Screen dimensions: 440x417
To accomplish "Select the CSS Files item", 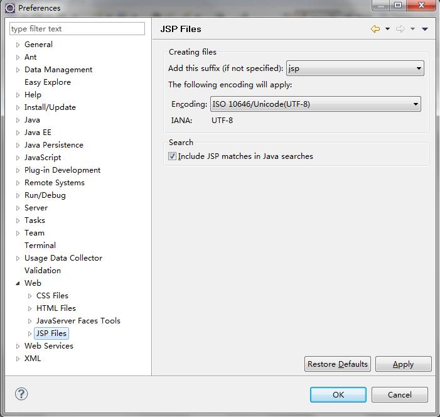I will [52, 296].
